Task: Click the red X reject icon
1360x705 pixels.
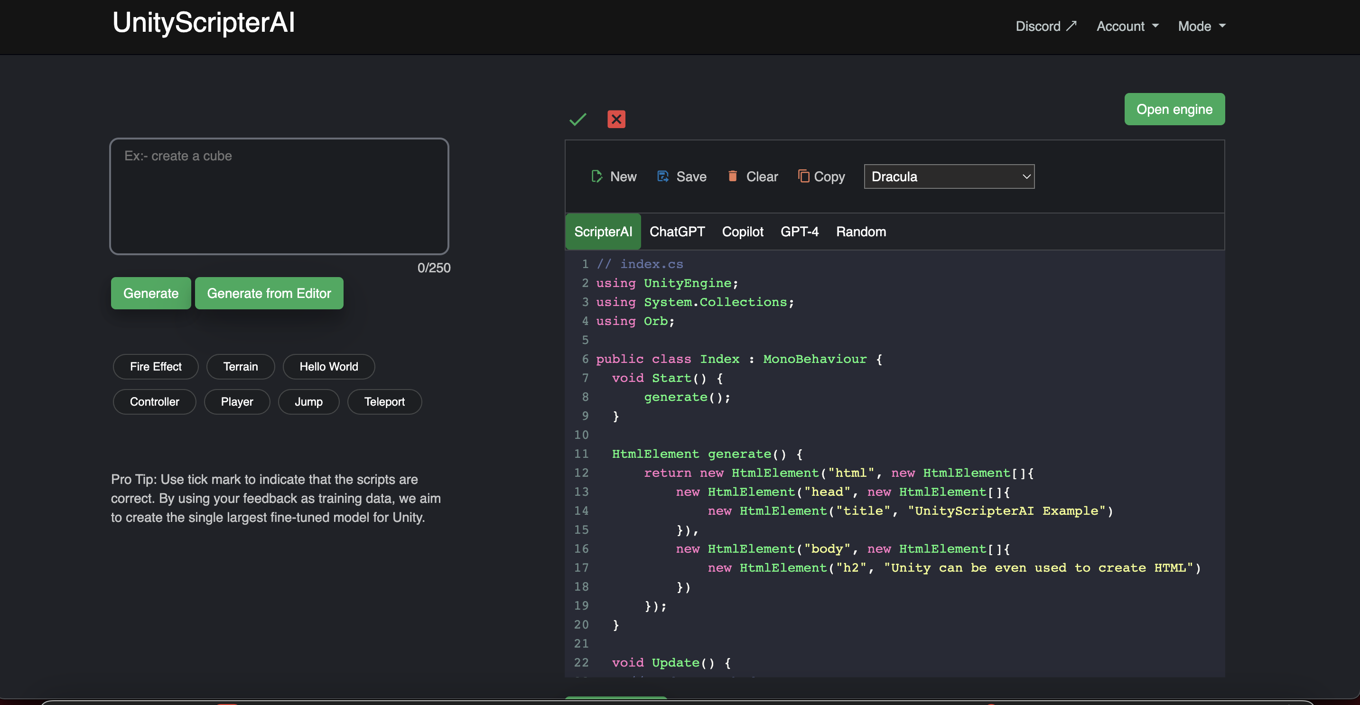Action: pyautogui.click(x=616, y=119)
